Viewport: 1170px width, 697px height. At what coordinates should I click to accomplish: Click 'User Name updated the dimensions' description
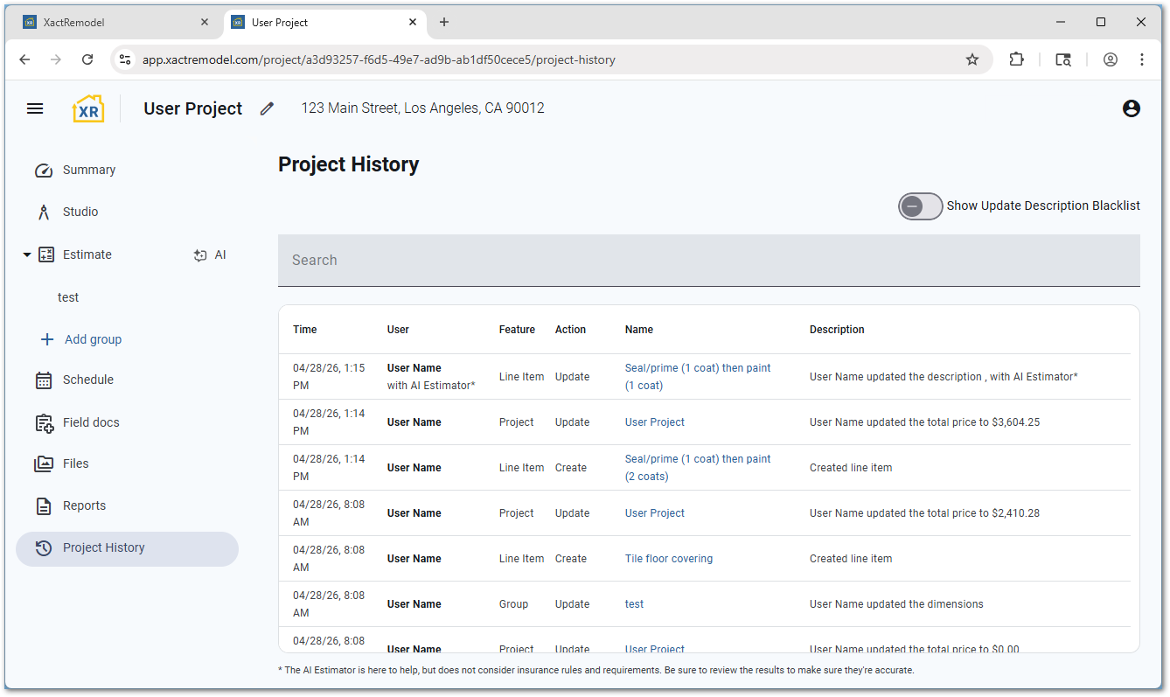896,604
